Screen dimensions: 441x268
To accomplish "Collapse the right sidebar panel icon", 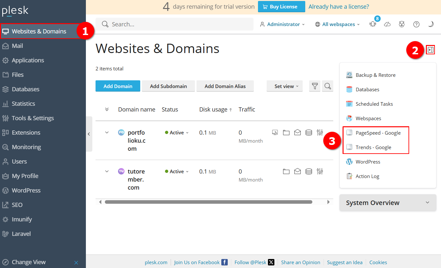I will click(x=430, y=50).
